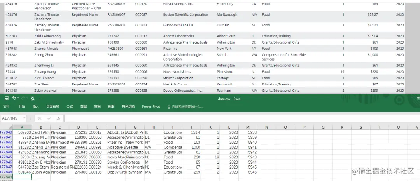Open the Power Pivot tab
The width and height of the screenshot is (420, 181).
(151, 106)
